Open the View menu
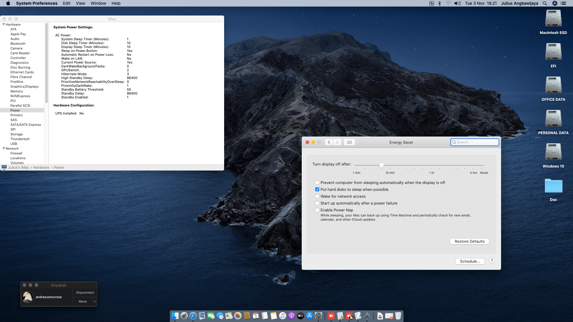Screen dimensions: 573x322 [80, 3]
